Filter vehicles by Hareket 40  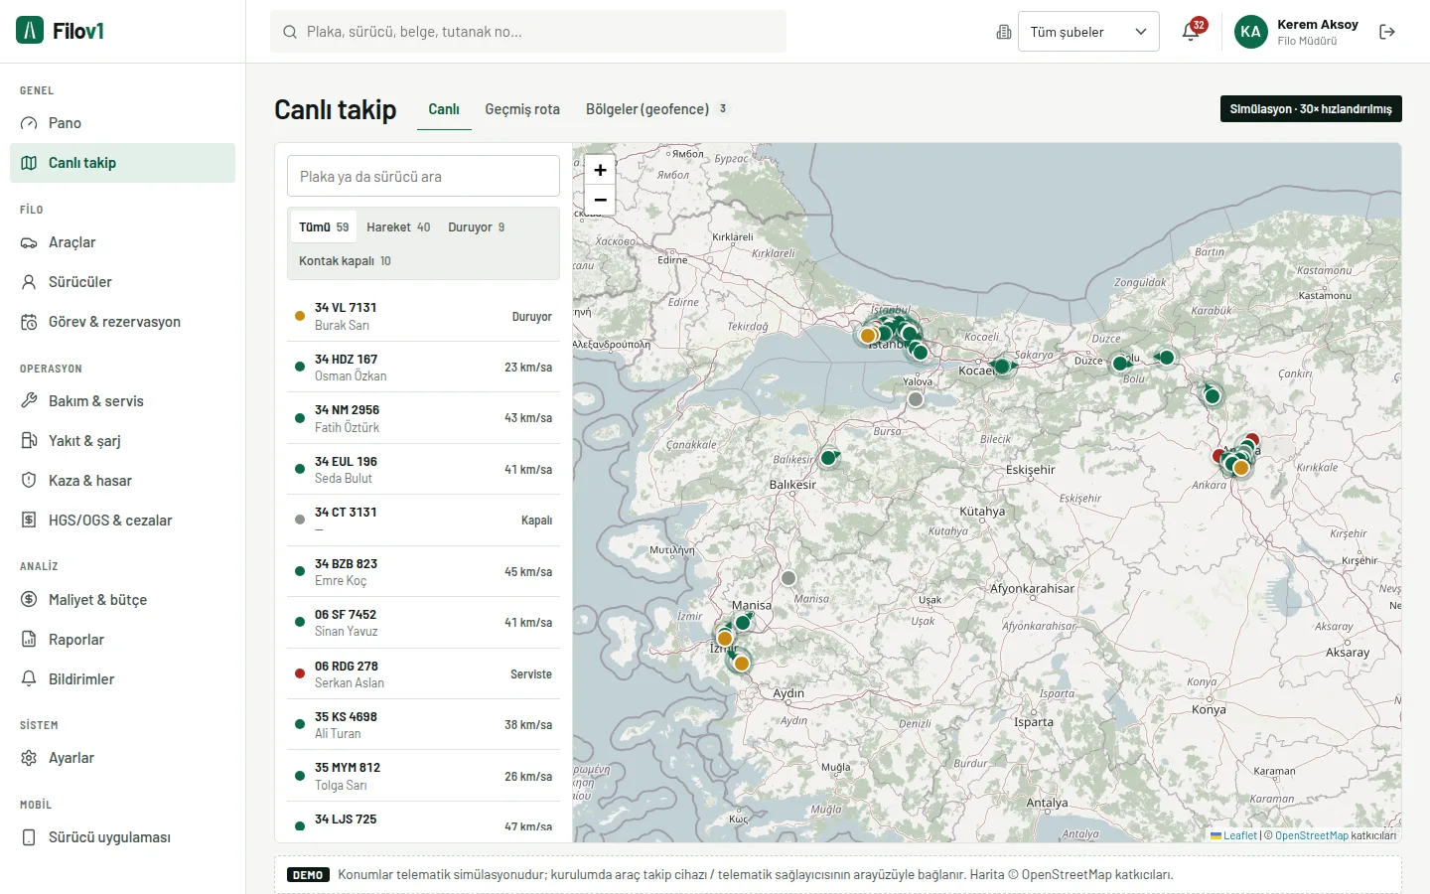tap(398, 227)
